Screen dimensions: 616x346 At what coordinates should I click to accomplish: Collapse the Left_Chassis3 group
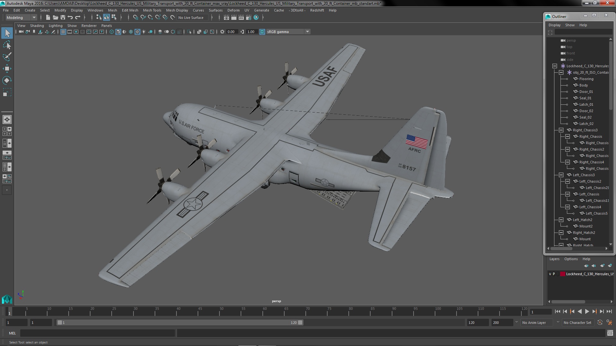pos(561,175)
